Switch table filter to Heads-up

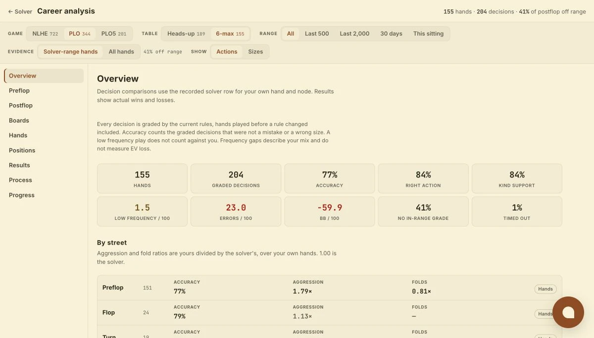tap(186, 34)
